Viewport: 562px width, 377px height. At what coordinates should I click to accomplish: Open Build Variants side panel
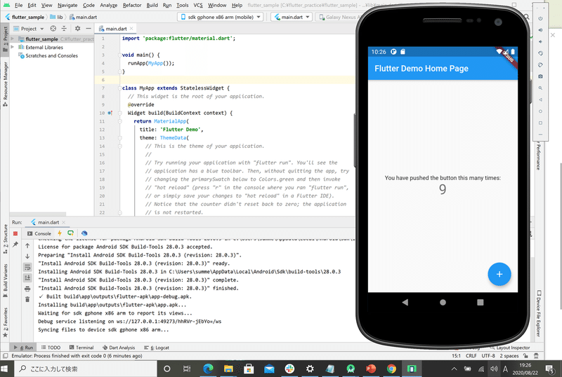pyautogui.click(x=5, y=280)
